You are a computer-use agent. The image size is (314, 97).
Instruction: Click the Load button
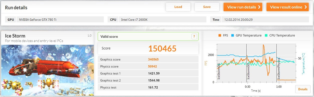coord(178,7)
